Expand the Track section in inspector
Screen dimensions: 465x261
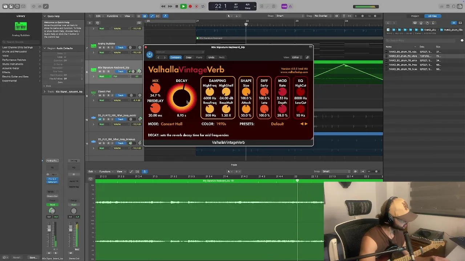(x=44, y=92)
